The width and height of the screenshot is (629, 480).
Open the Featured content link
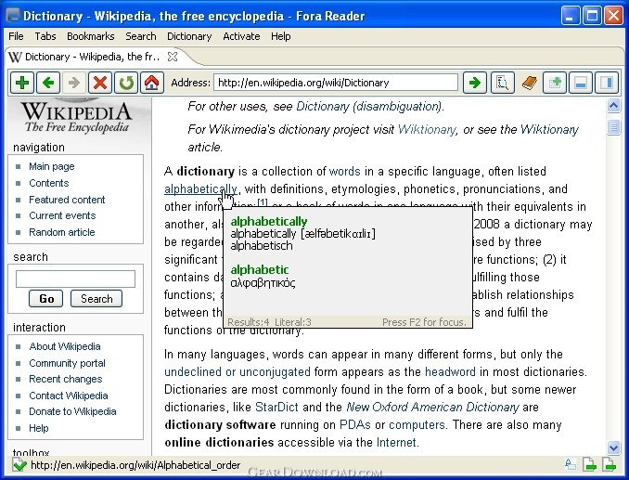click(67, 200)
